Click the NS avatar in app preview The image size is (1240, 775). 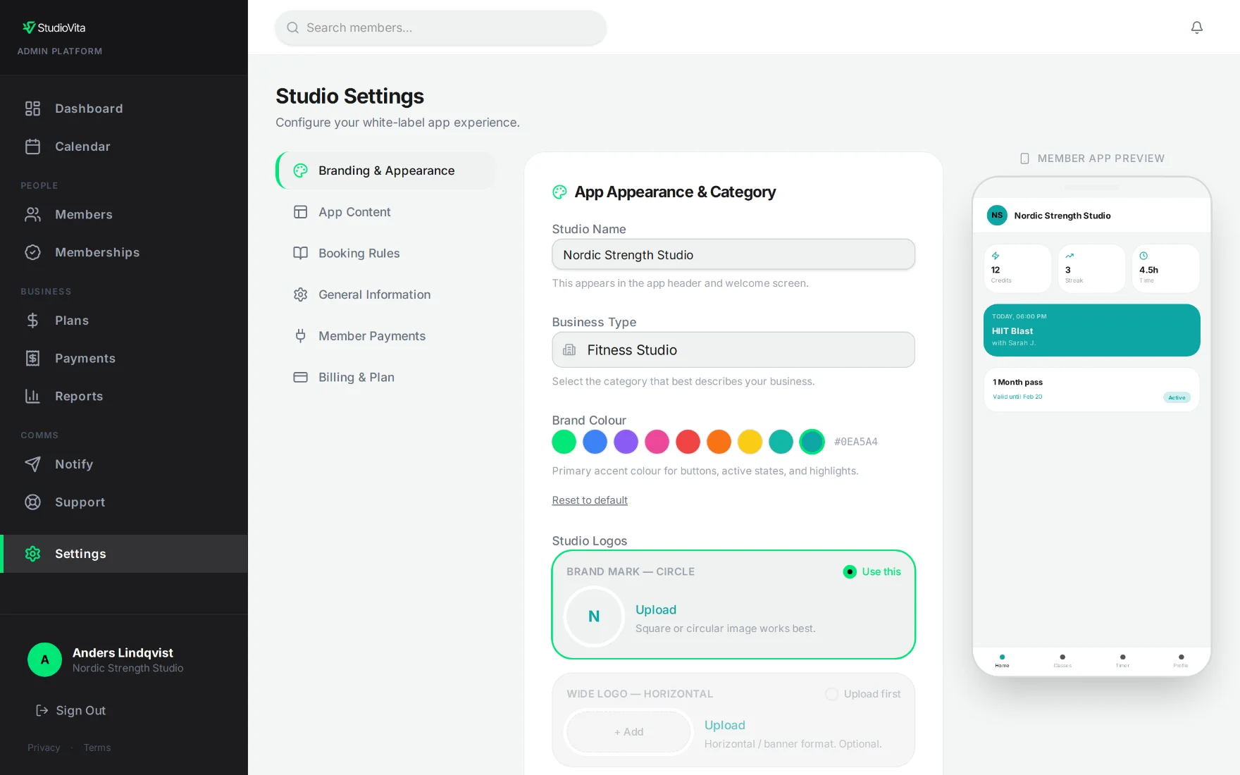click(997, 216)
